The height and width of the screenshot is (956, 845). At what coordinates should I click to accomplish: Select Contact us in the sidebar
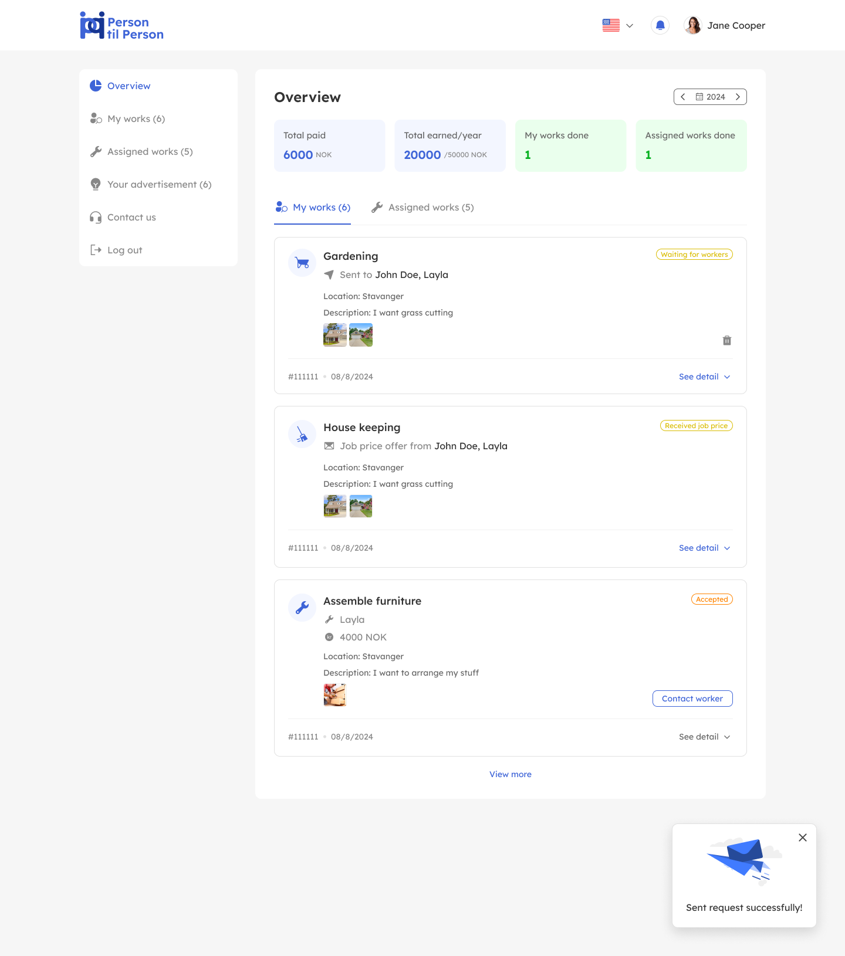131,217
